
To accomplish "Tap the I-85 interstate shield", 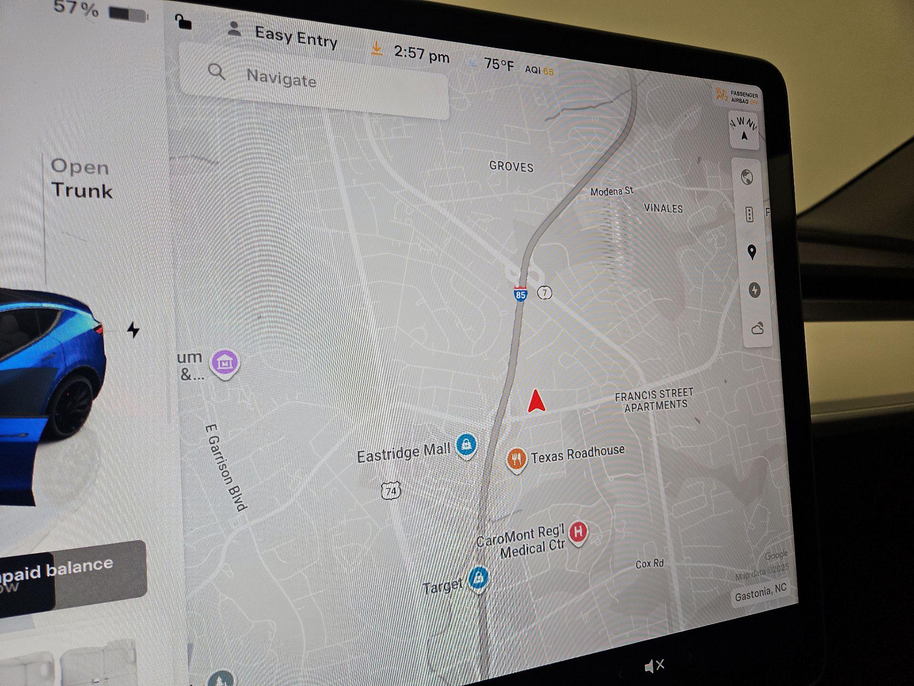I will click(x=520, y=293).
